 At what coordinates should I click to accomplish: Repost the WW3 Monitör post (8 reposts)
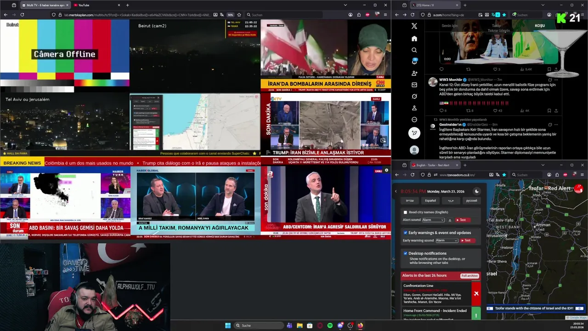[469, 110]
